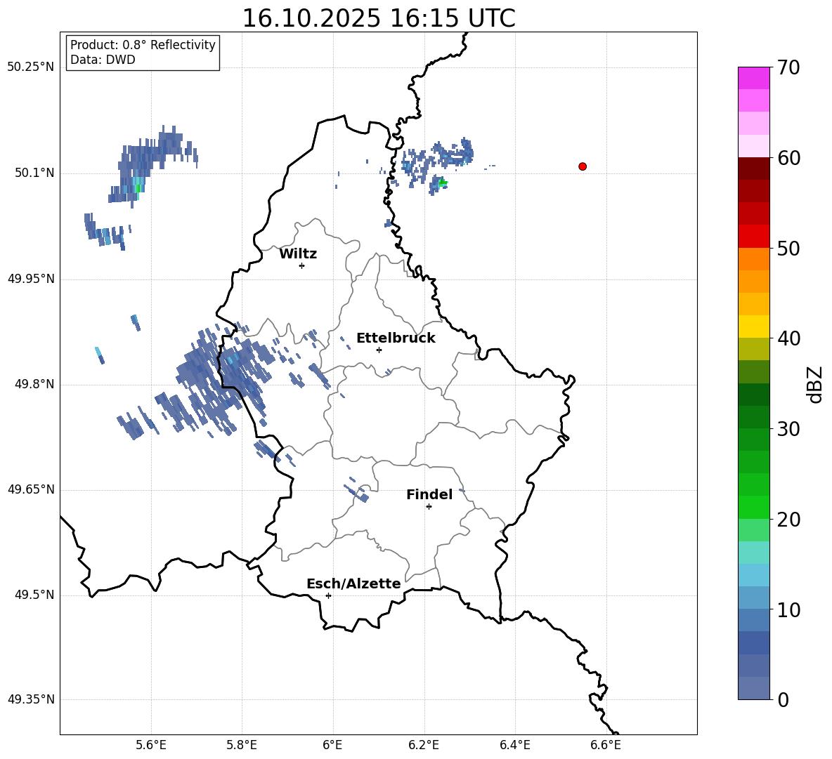
Task: Click the yellow colorbar segment above 40
Action: 753,326
